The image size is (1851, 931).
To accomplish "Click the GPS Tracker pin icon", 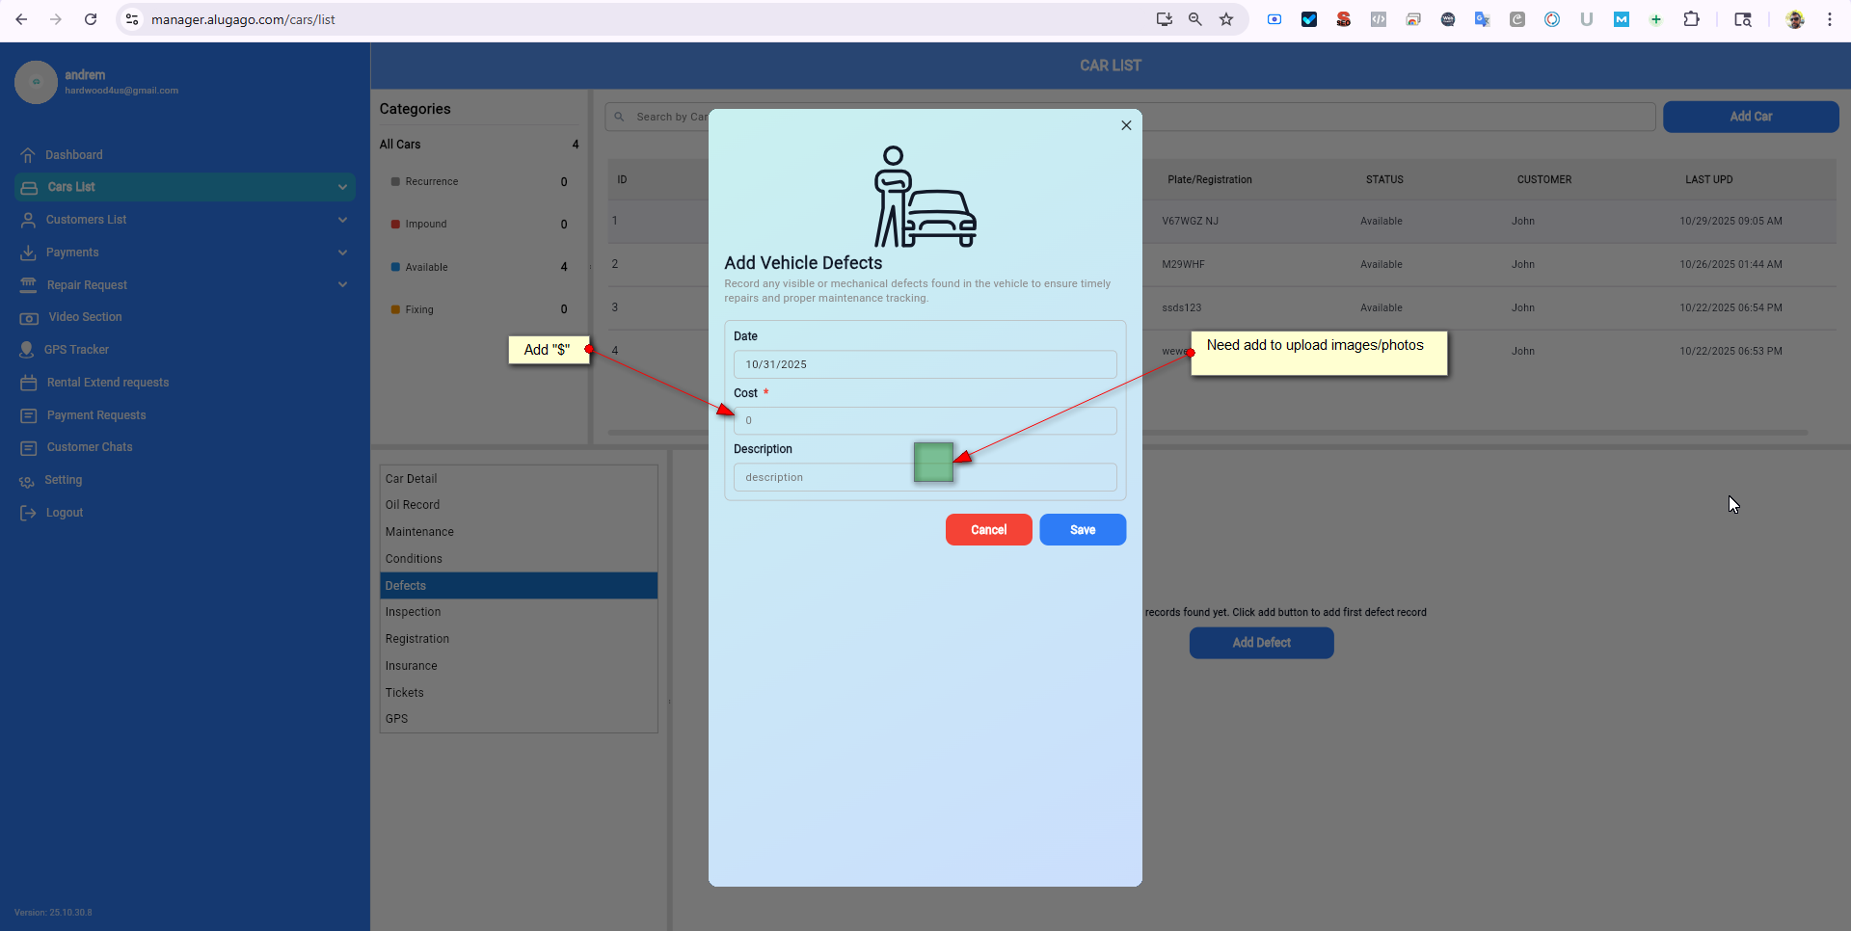I will click(x=27, y=350).
